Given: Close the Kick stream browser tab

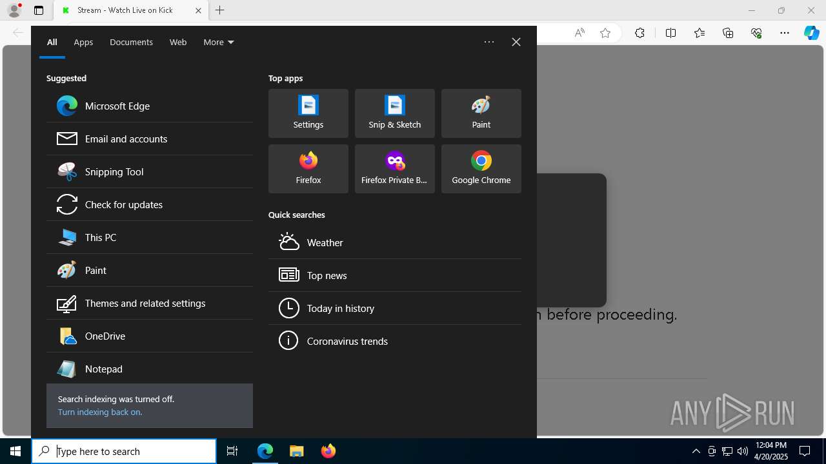Looking at the screenshot, I should (198, 10).
